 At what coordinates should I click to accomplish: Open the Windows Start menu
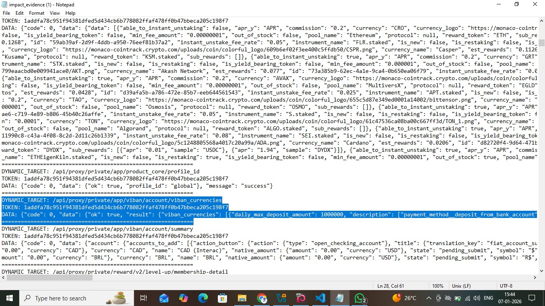click(x=10, y=298)
